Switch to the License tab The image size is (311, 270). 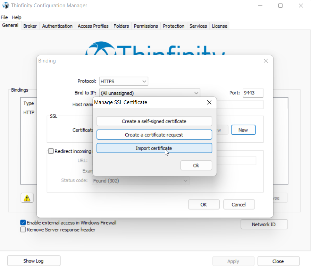point(220,26)
